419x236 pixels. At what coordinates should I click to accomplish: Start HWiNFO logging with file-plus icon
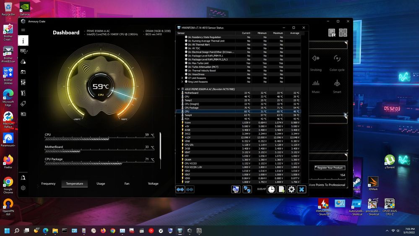[281, 189]
